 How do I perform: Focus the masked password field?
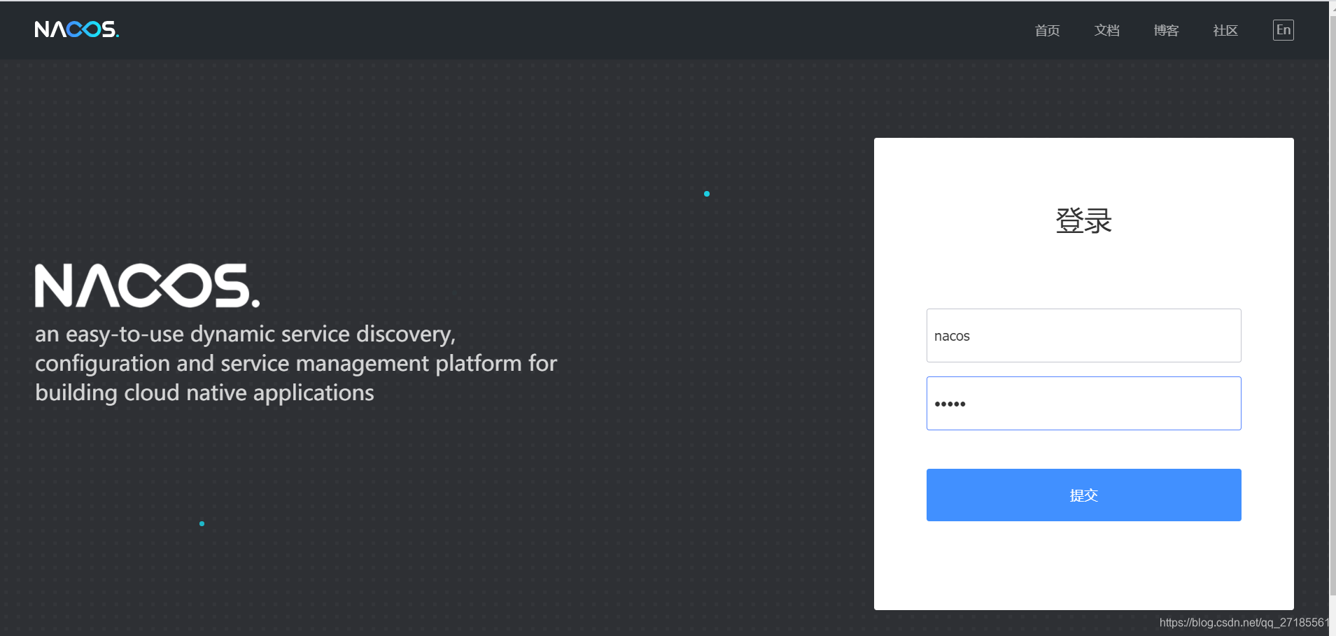click(1083, 403)
